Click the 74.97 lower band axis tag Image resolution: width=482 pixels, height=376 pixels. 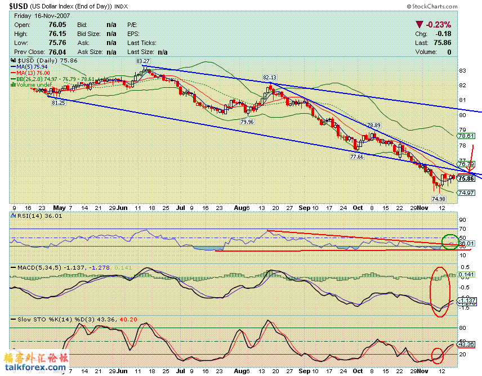click(x=466, y=193)
